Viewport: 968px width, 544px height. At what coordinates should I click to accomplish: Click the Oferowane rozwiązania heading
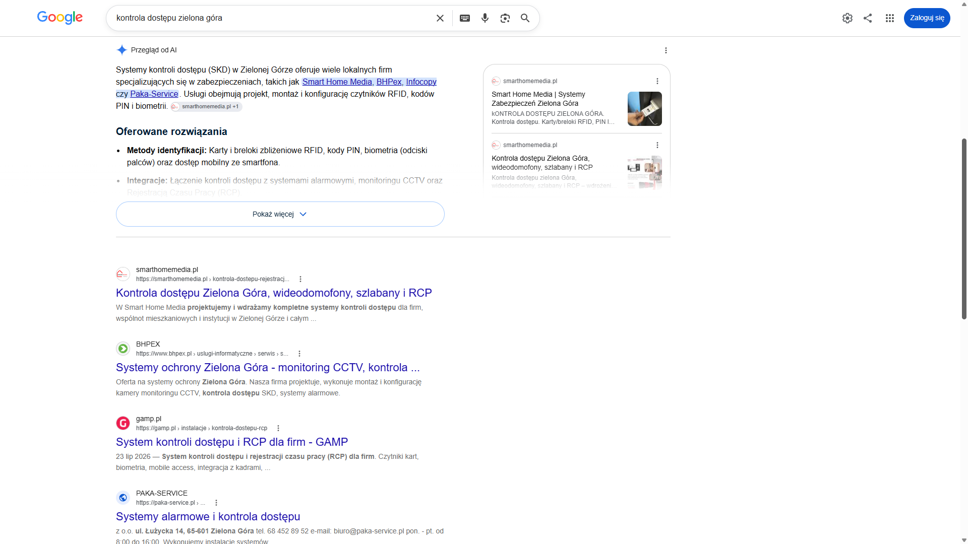(171, 131)
